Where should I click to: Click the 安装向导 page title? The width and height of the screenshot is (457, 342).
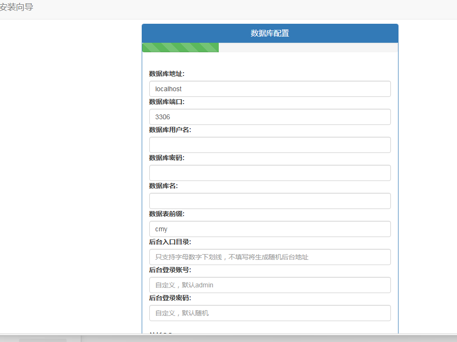click(17, 7)
